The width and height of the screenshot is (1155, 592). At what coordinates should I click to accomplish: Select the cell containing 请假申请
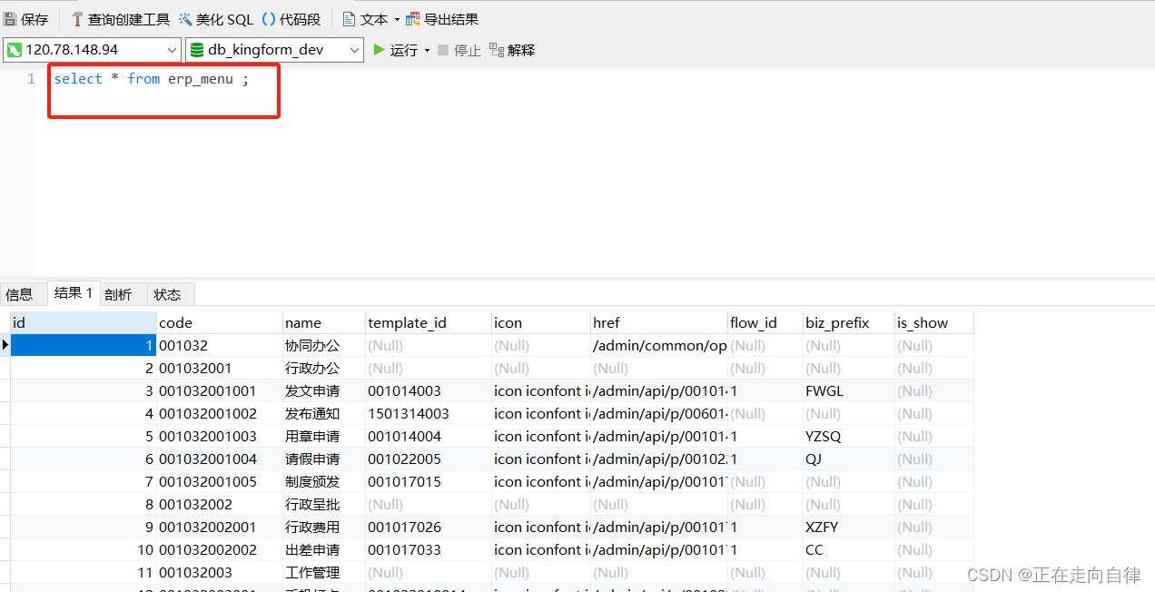pos(312,459)
